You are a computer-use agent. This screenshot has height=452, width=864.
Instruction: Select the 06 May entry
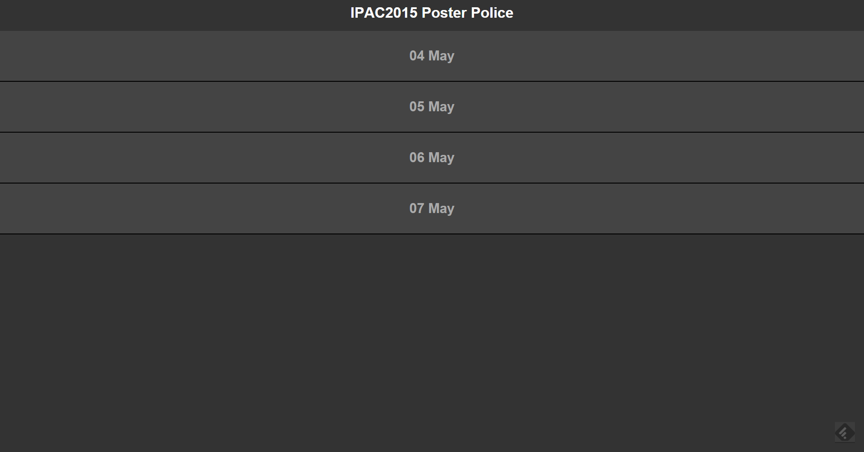(x=432, y=158)
